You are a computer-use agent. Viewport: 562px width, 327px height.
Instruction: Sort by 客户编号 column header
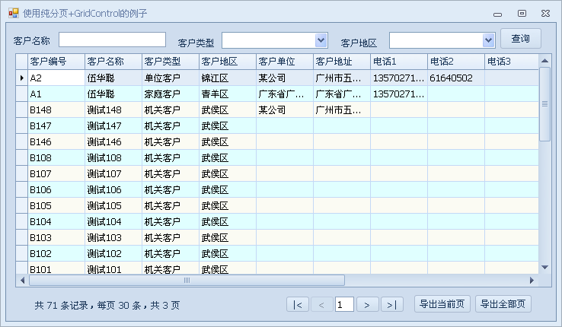[56, 61]
